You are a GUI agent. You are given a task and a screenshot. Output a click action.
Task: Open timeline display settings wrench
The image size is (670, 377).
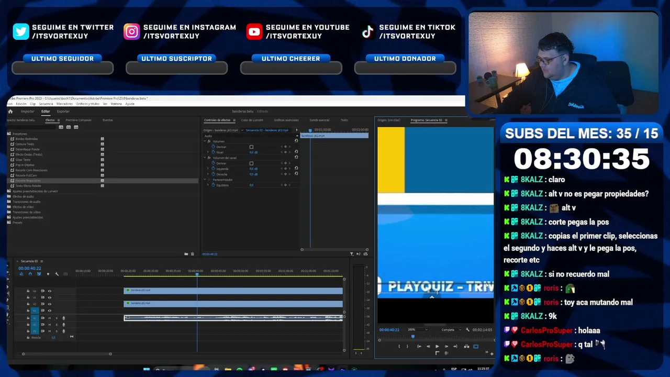point(57,274)
